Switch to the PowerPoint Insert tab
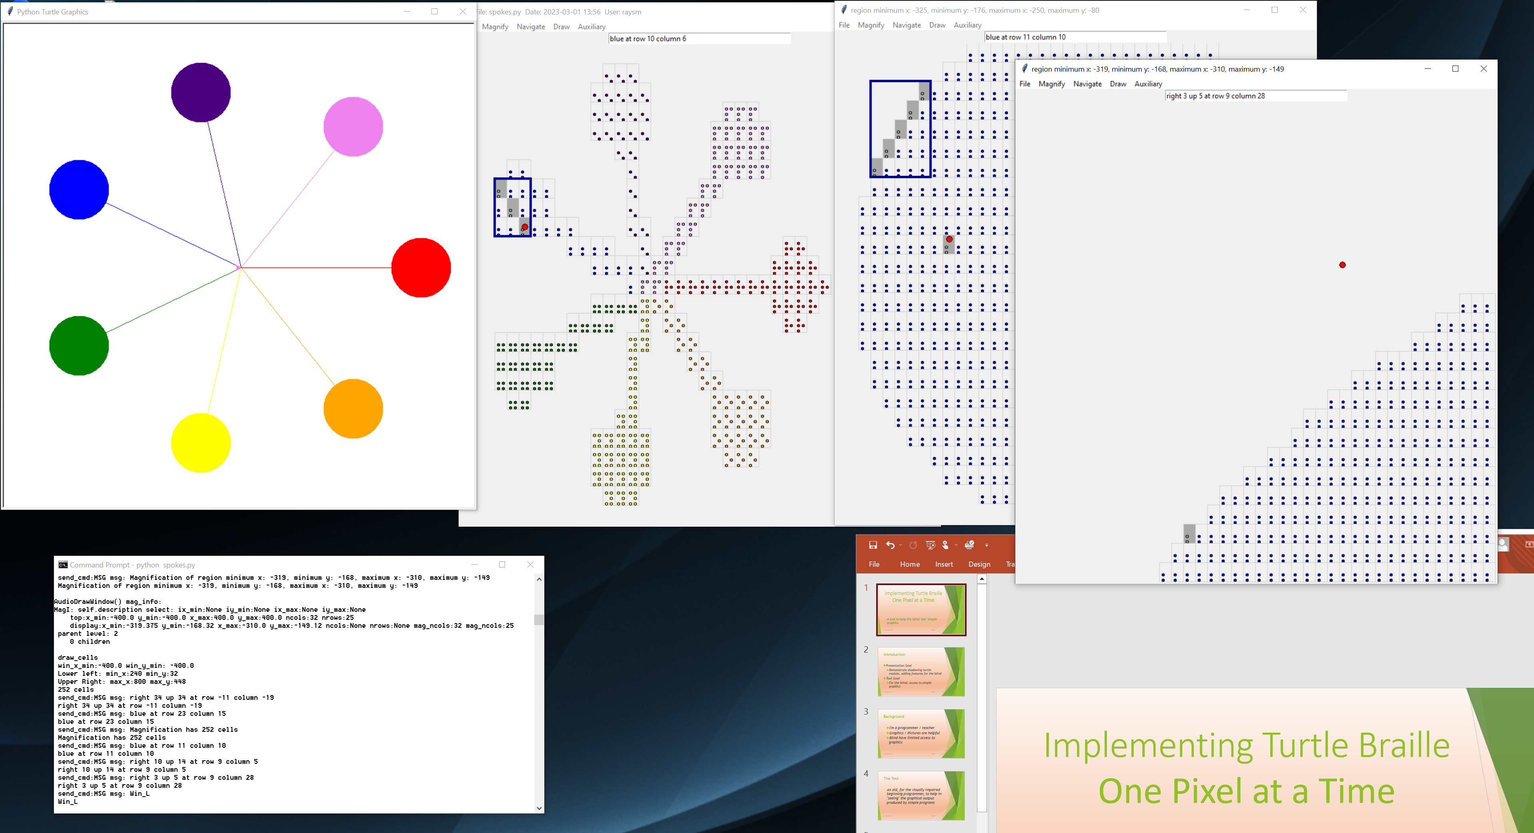Screen dimensions: 1534x833 pyautogui.click(x=944, y=564)
